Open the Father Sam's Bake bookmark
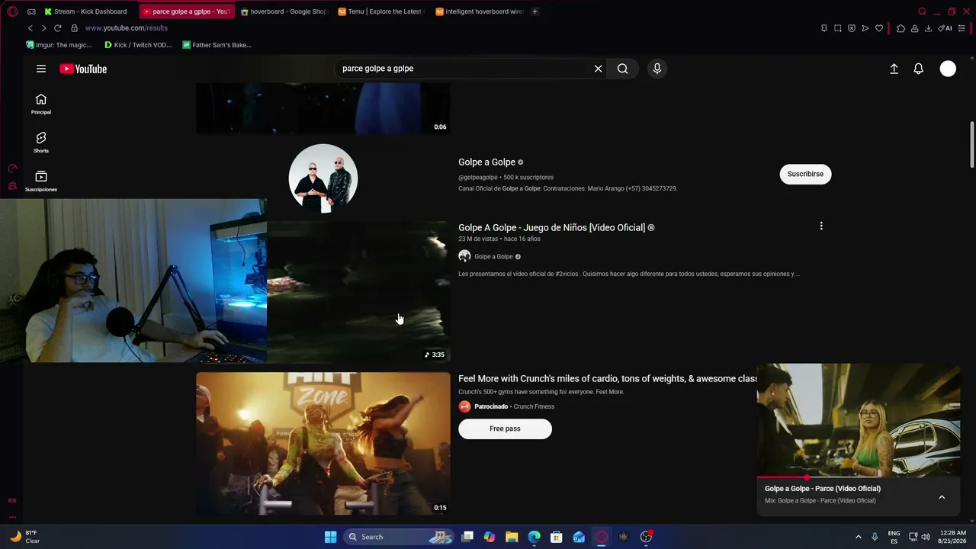Image resolution: width=976 pixels, height=549 pixels. pyautogui.click(x=217, y=45)
